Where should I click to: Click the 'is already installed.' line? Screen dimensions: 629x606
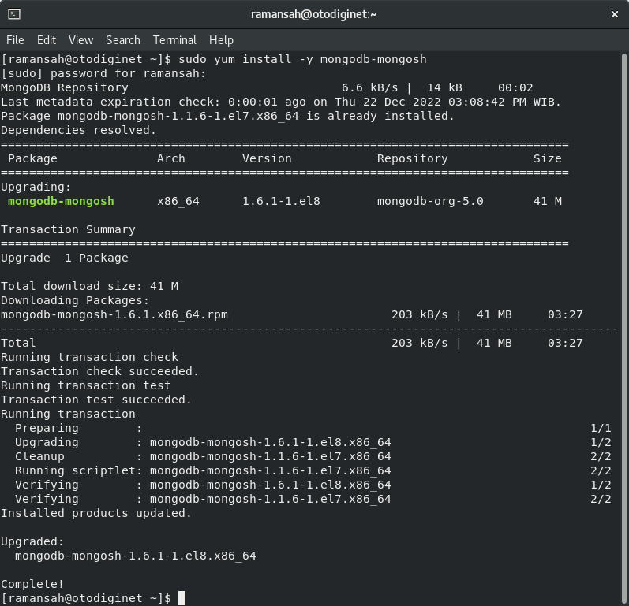tap(227, 116)
